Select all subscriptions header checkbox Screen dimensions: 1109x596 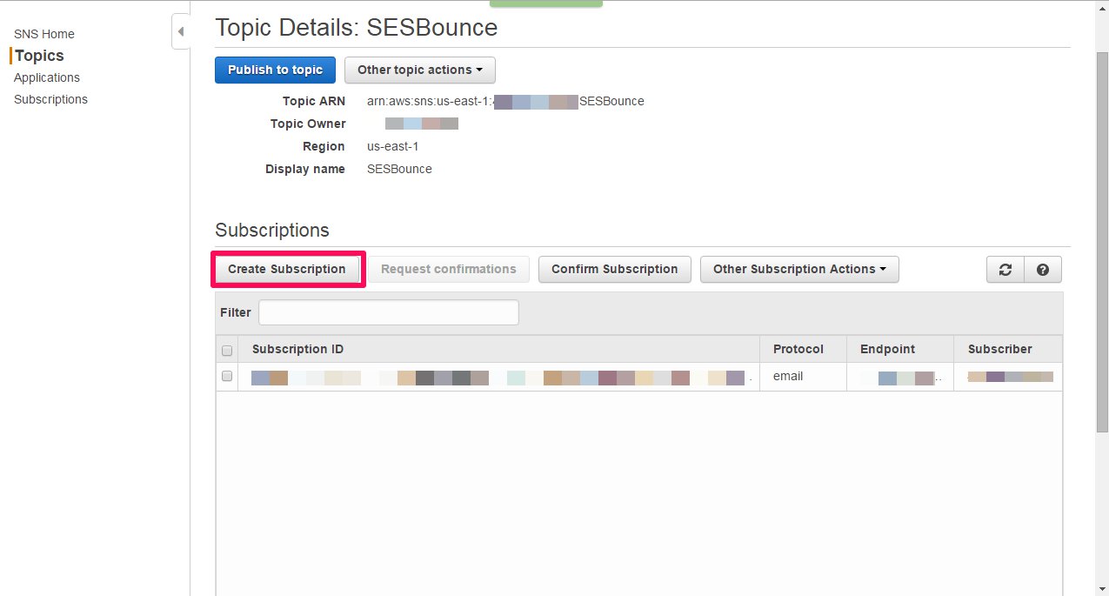[227, 351]
